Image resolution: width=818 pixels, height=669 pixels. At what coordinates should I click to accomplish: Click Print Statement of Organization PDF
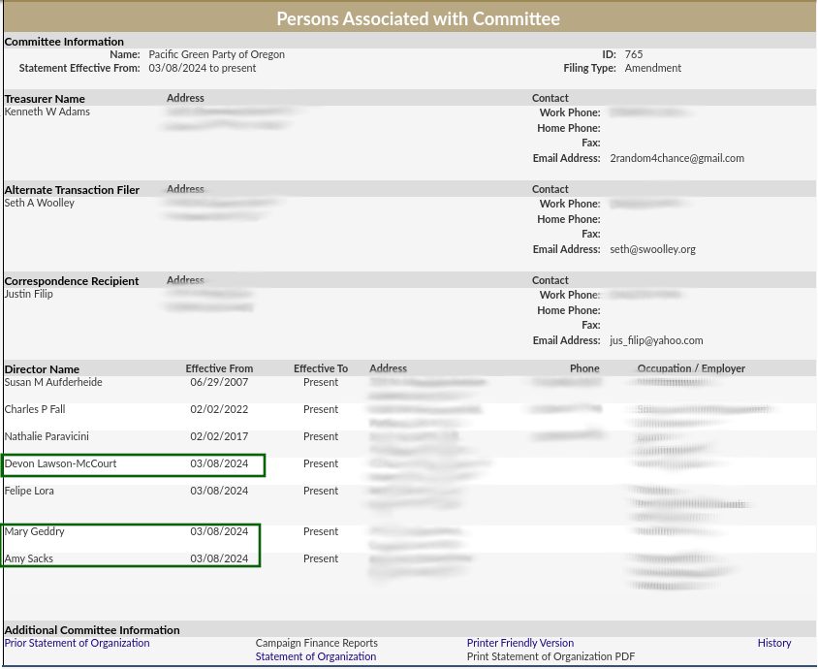point(551,656)
